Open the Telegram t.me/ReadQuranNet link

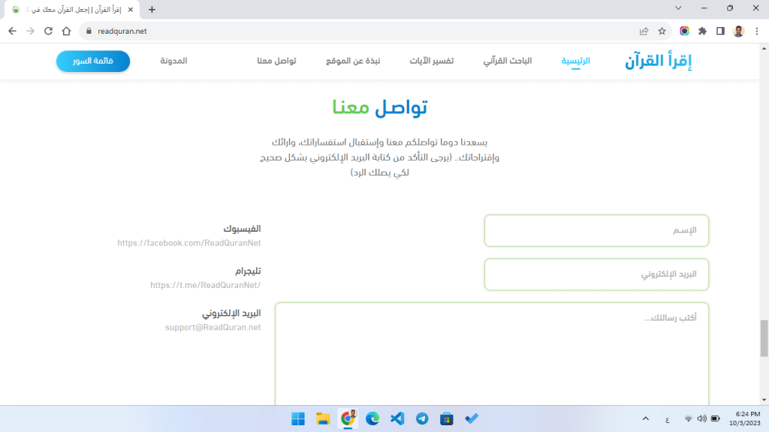206,285
